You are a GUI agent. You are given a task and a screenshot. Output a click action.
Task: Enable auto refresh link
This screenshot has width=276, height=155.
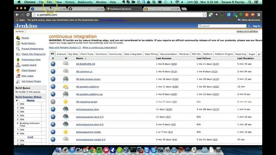point(247,31)
